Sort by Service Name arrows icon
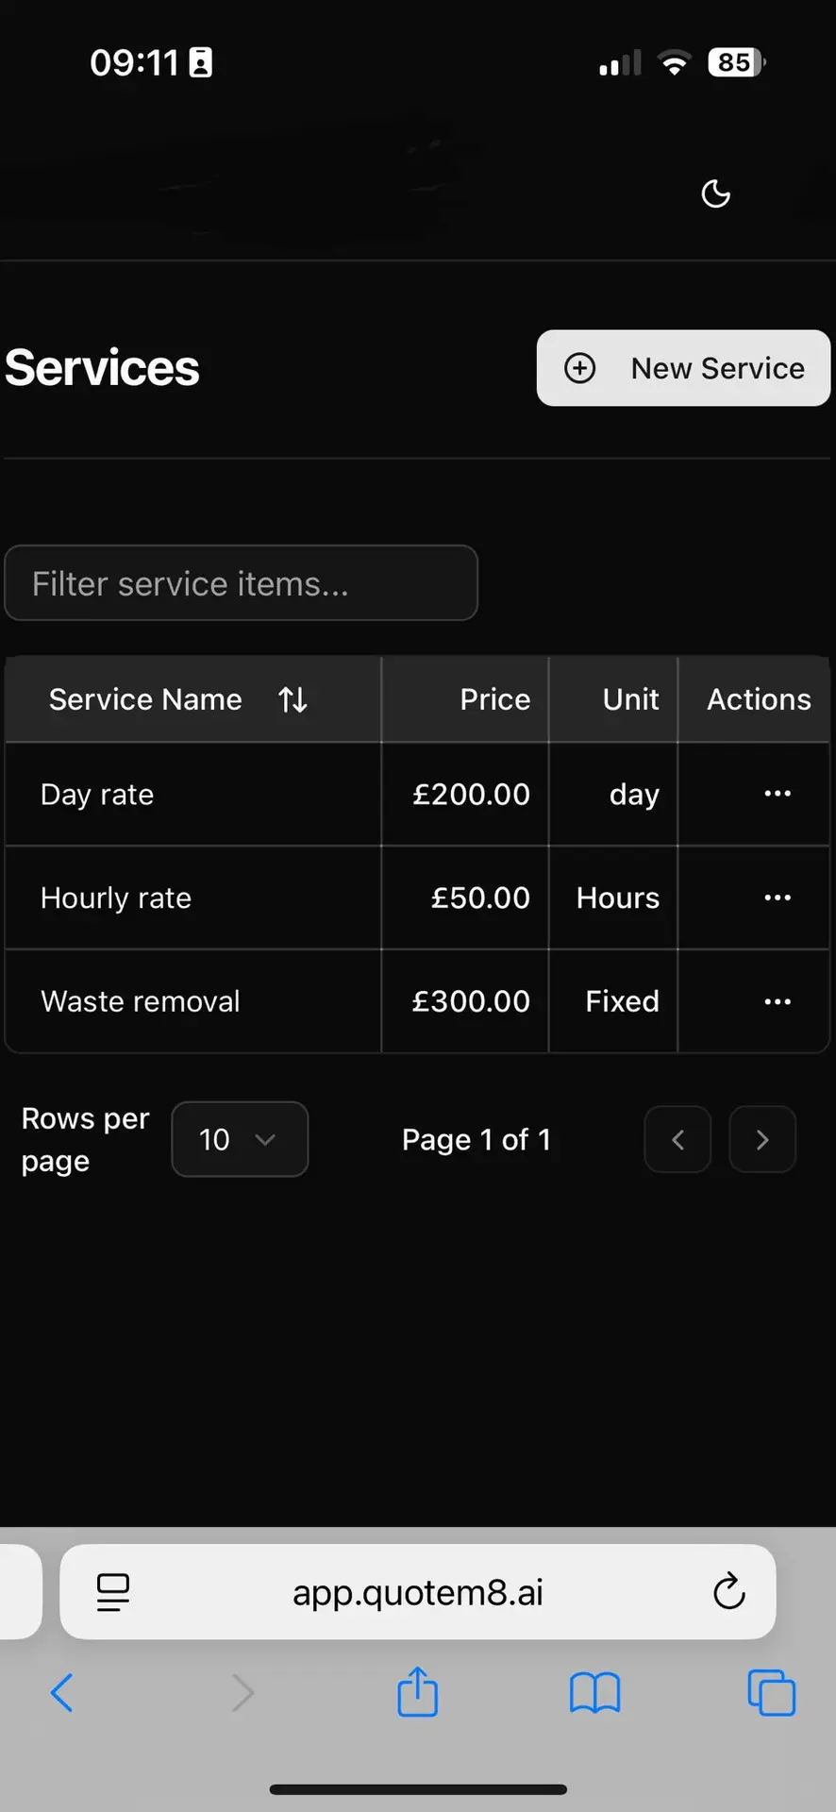 click(x=293, y=699)
